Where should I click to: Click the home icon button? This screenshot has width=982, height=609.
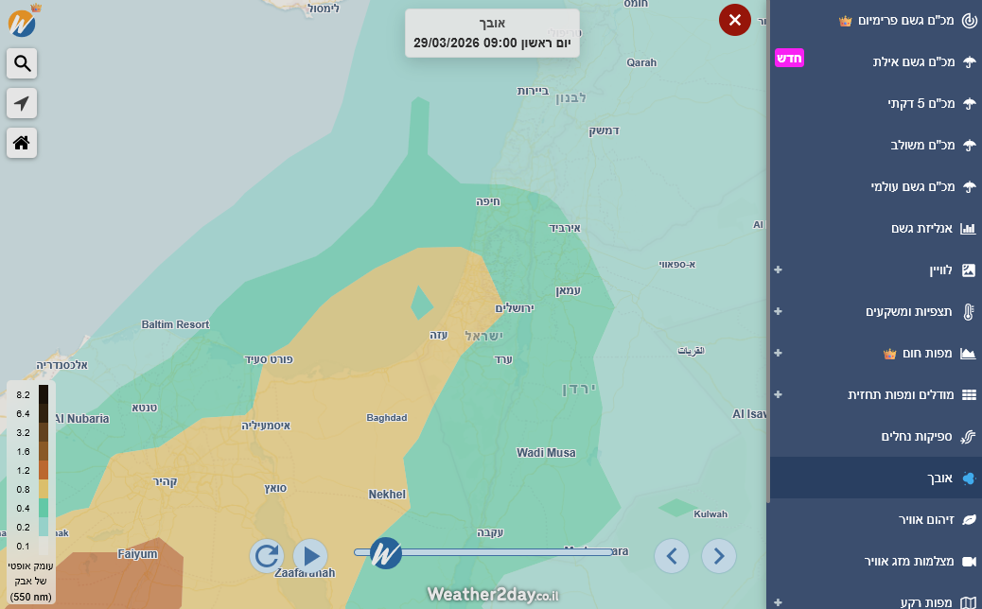pyautogui.click(x=22, y=143)
